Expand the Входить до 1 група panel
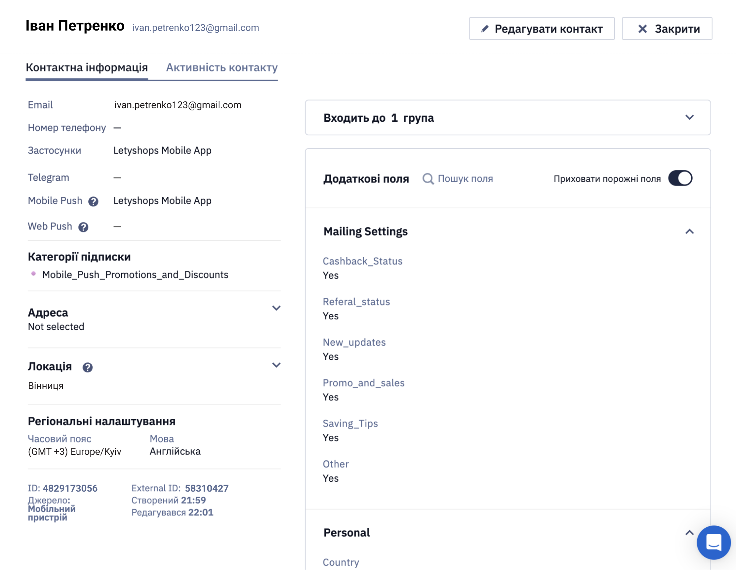This screenshot has width=736, height=570. click(508, 117)
